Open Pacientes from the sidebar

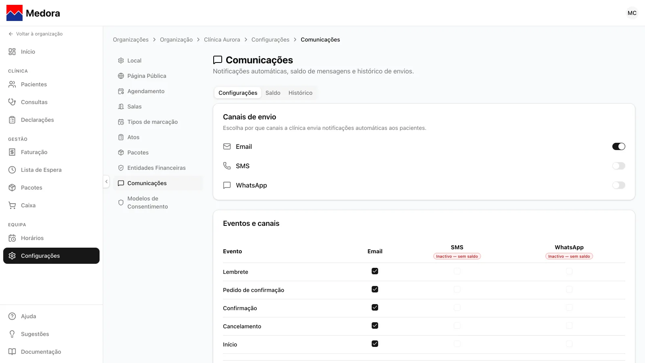(51, 84)
